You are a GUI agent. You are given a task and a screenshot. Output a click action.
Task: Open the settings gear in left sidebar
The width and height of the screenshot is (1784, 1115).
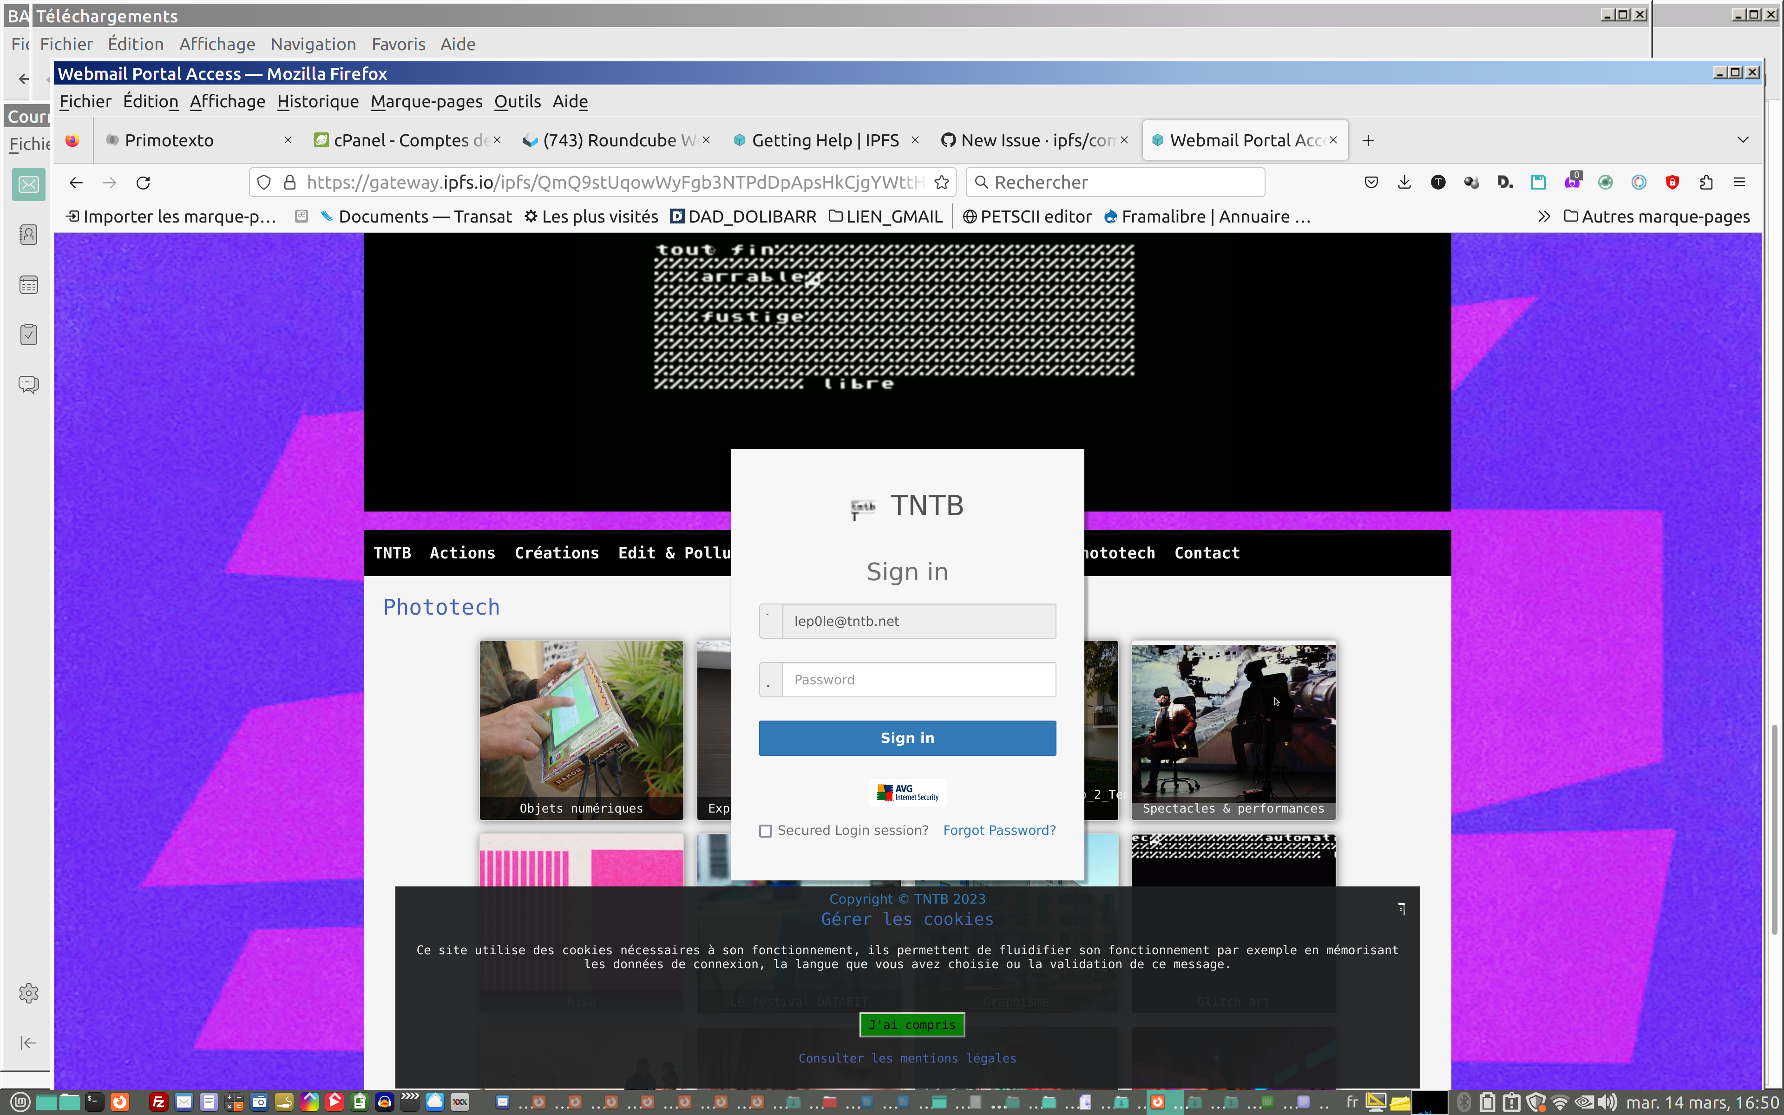(x=29, y=993)
